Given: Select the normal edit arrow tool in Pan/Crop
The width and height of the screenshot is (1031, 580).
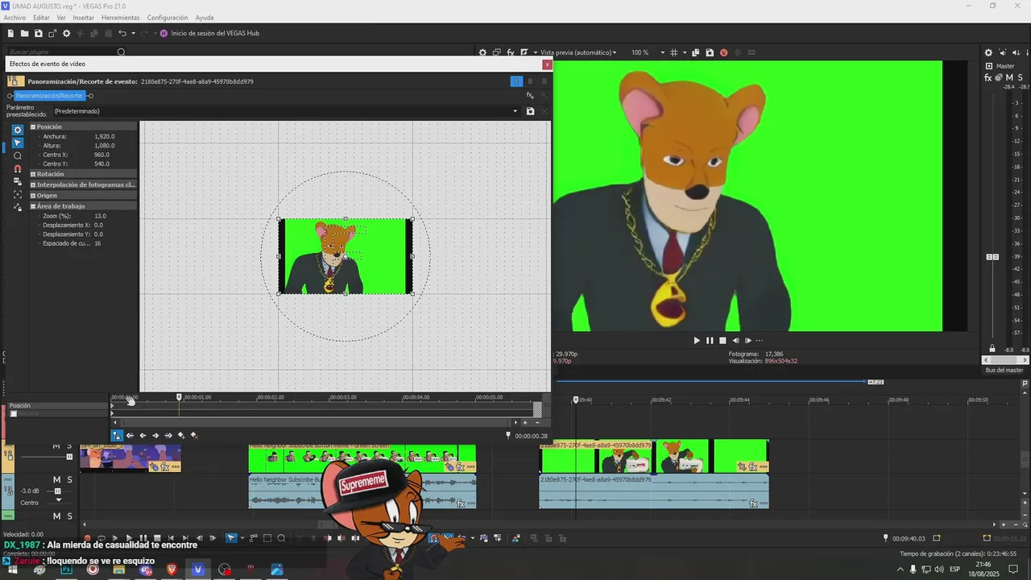Looking at the screenshot, I should coord(18,143).
